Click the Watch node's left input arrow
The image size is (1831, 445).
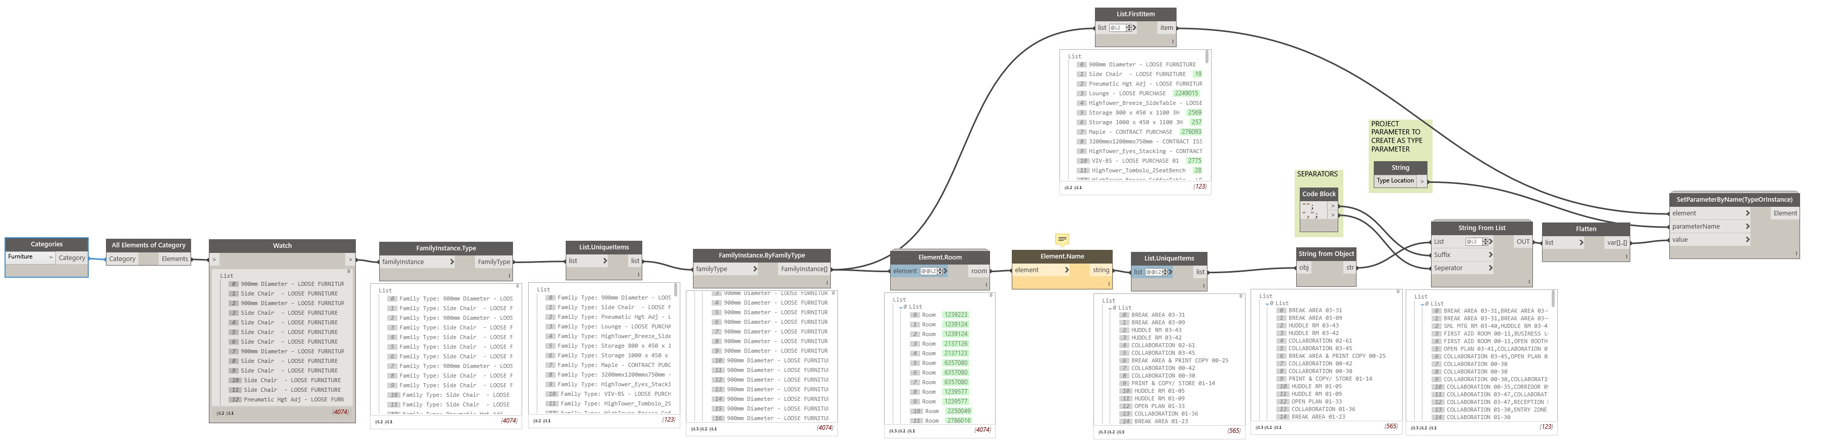pos(214,259)
